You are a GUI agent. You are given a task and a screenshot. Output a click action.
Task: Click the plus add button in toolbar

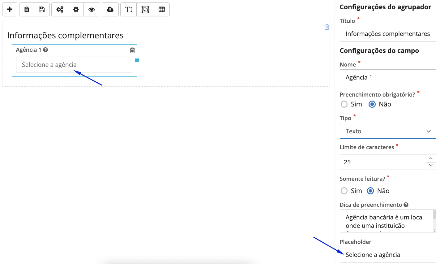point(10,10)
